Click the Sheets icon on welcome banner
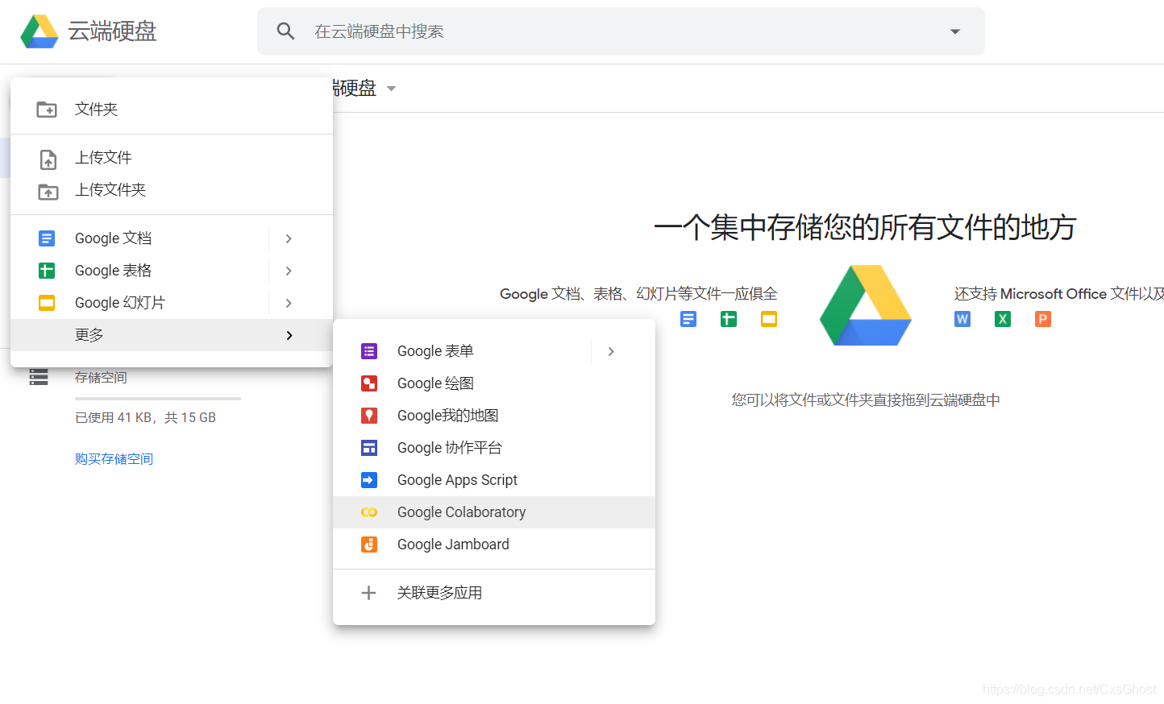 tap(729, 319)
